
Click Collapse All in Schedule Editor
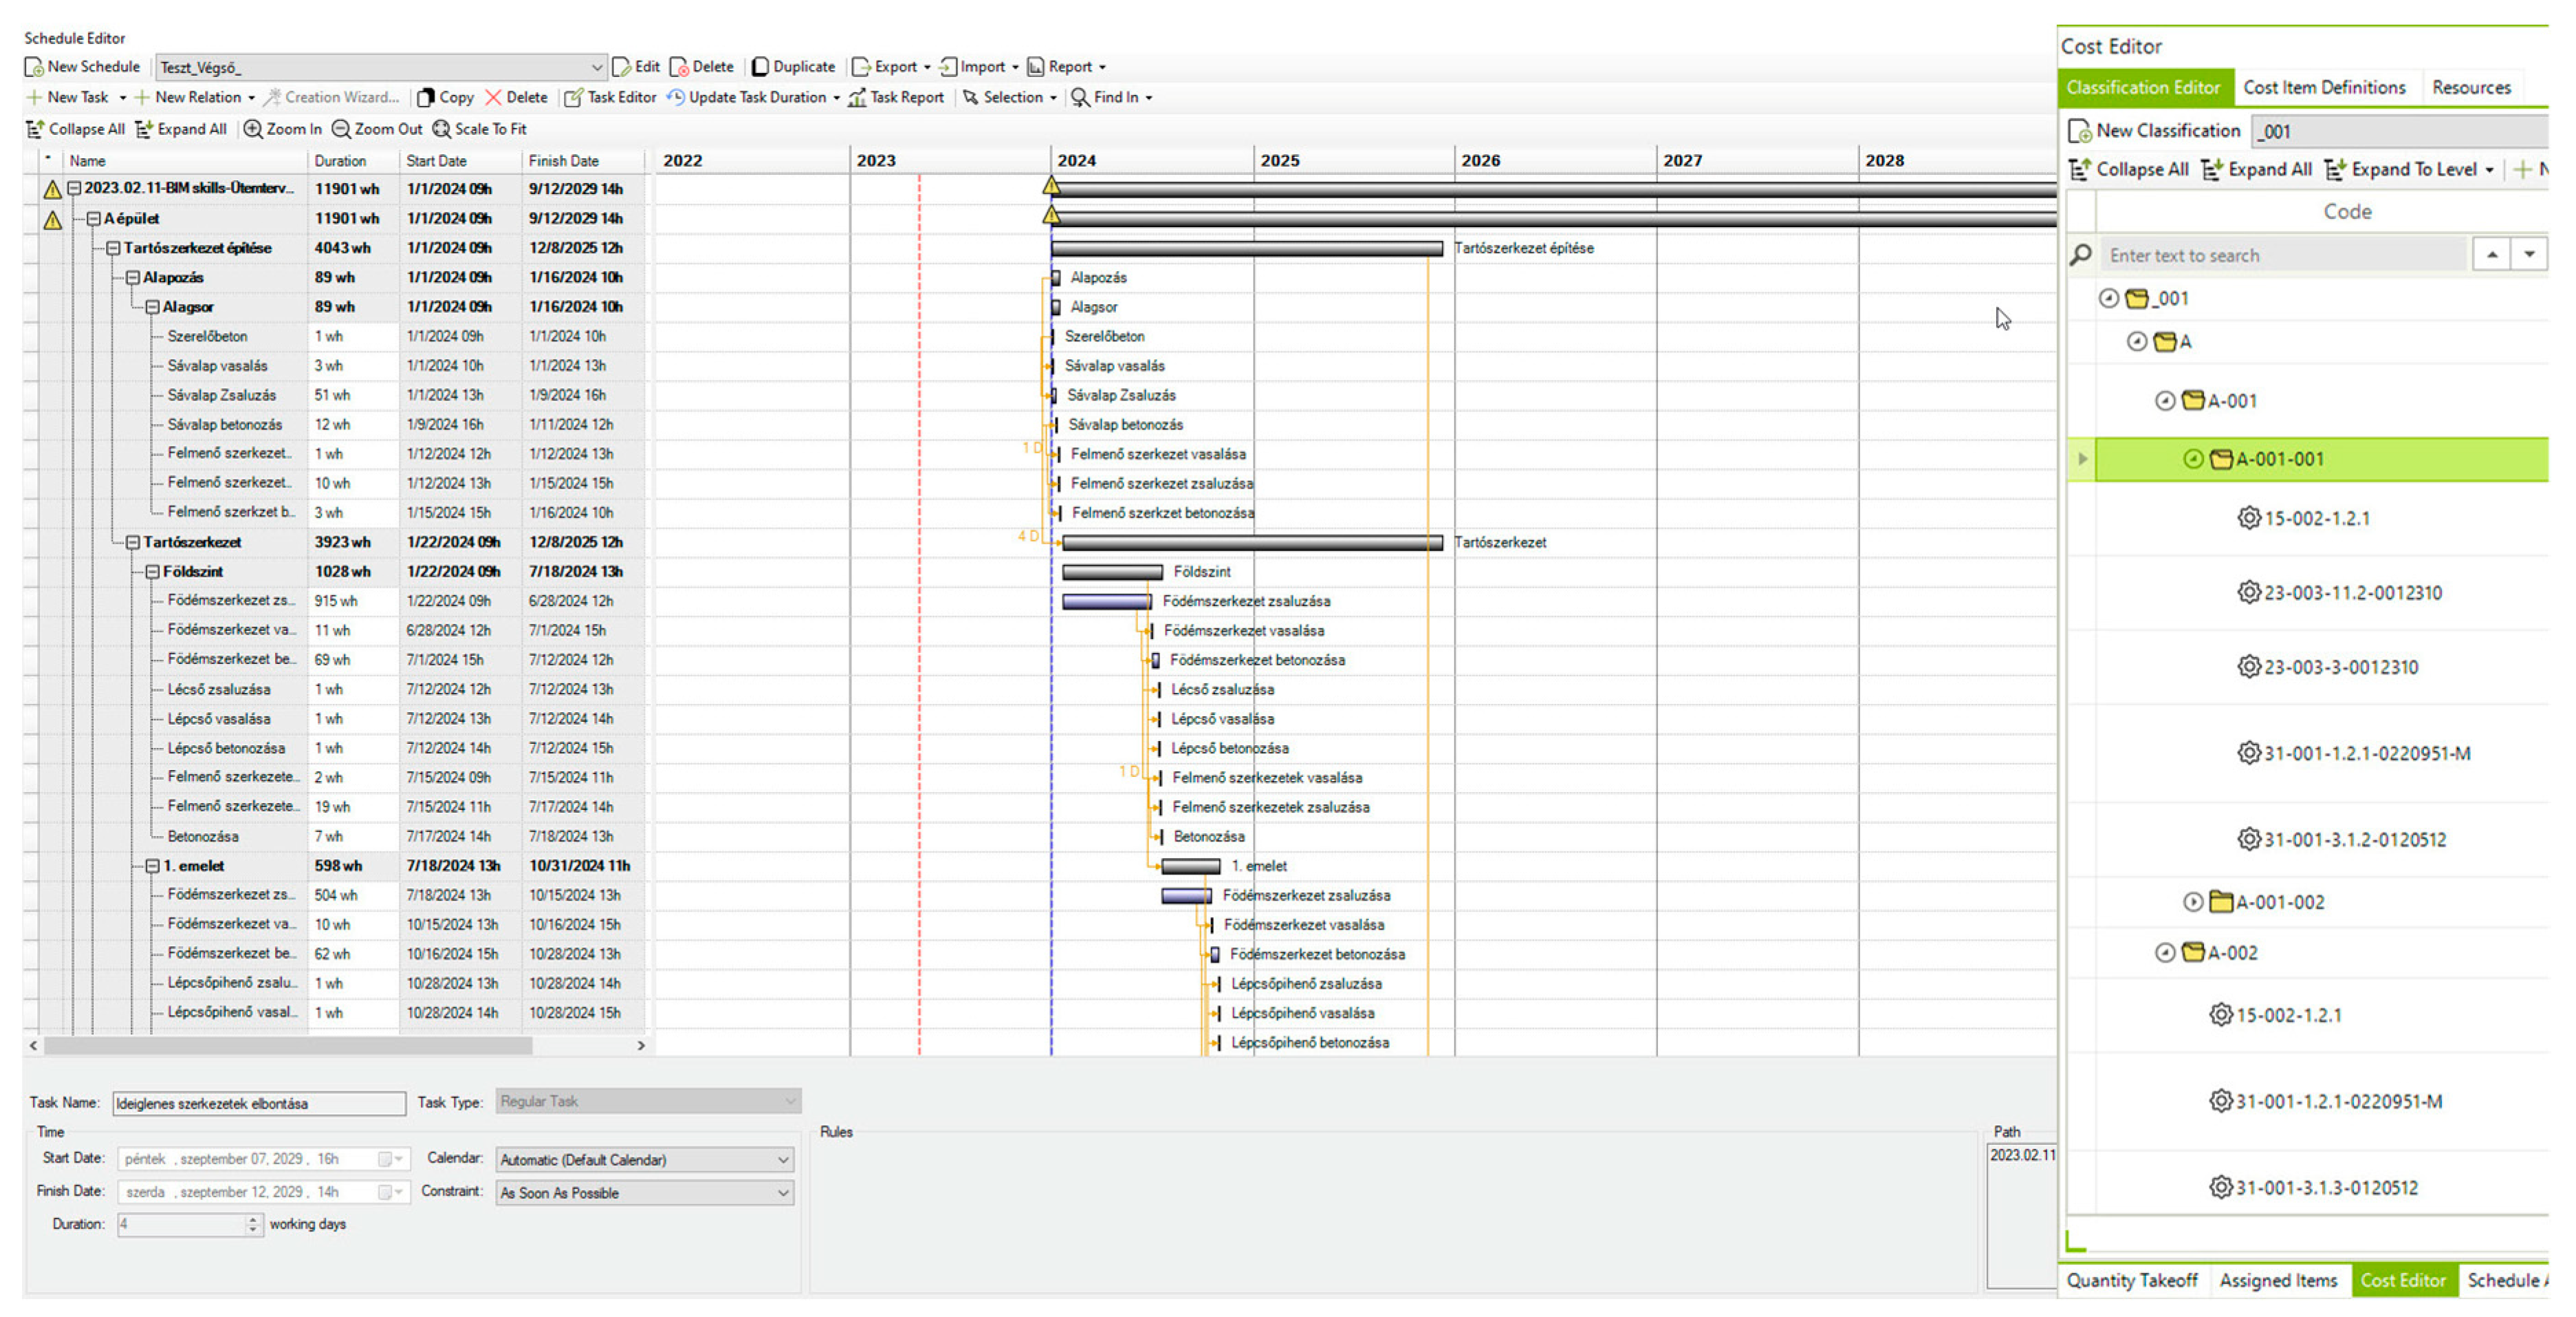pyautogui.click(x=75, y=129)
